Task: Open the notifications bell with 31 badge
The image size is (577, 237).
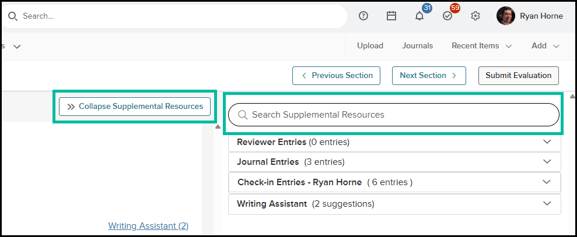Action: coord(419,16)
